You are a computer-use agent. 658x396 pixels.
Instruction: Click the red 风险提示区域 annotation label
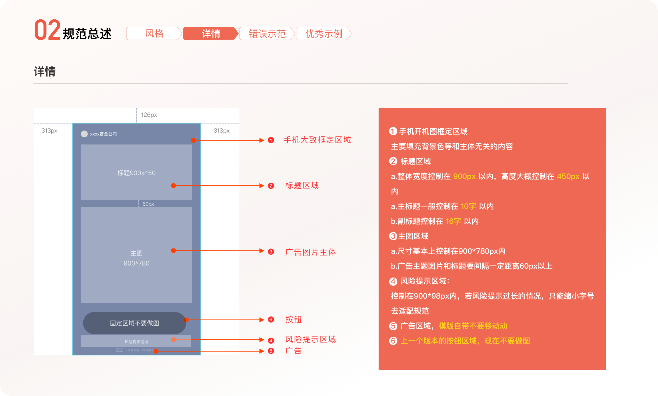[311, 339]
